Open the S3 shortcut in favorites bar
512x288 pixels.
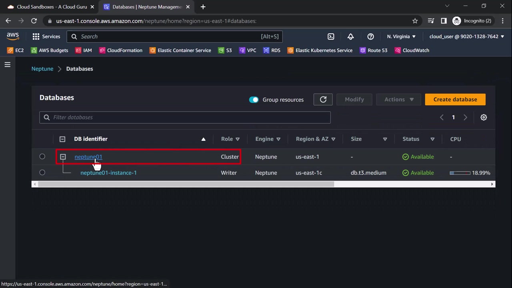coord(225,50)
